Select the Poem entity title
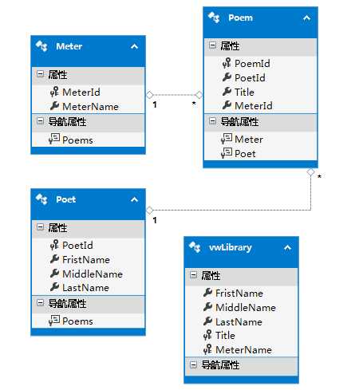359x390 pixels. click(241, 18)
